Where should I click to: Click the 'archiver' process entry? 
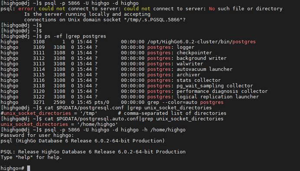point(188,75)
